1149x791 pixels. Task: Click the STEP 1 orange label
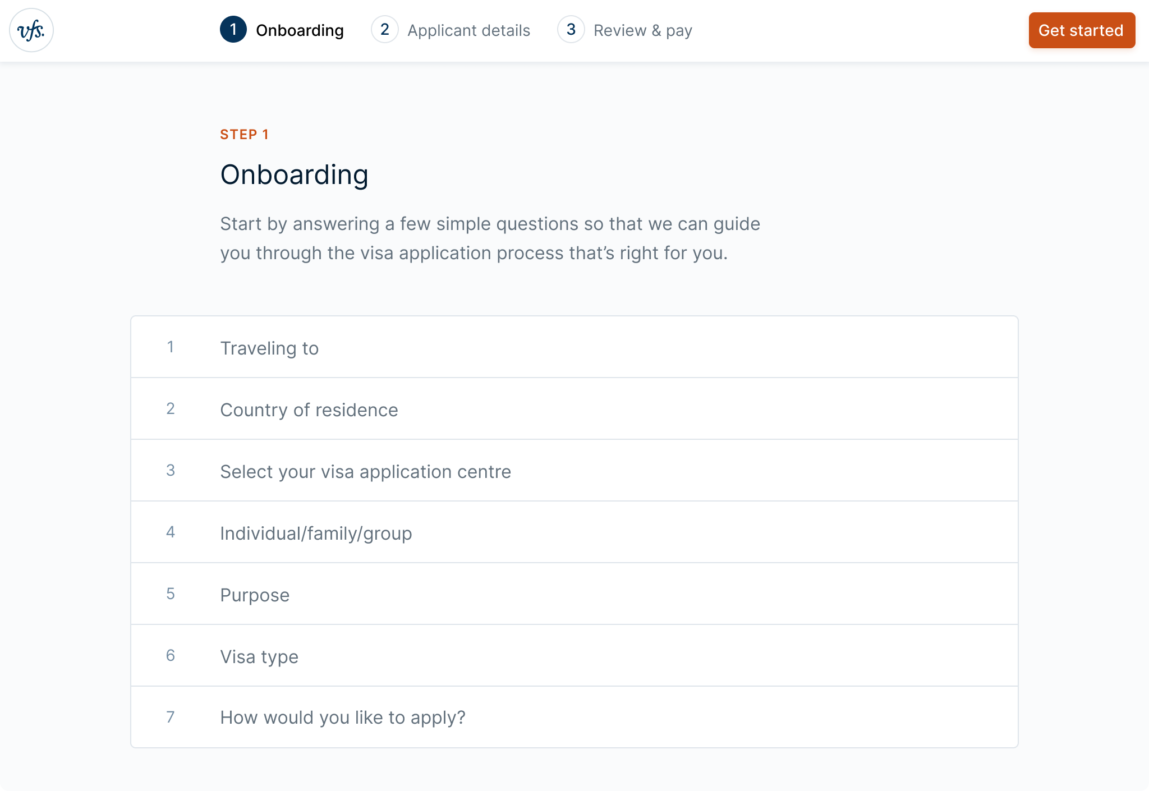click(x=244, y=135)
